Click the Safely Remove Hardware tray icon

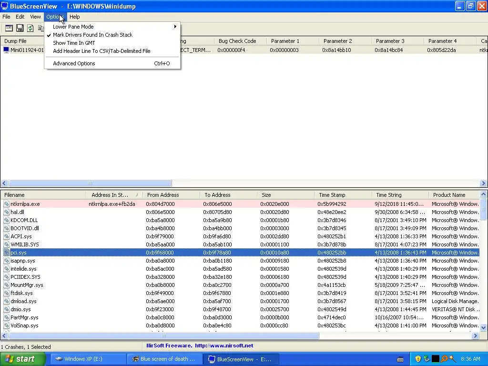427,359
